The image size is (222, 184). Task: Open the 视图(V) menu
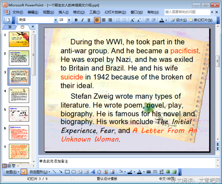point(48,12)
